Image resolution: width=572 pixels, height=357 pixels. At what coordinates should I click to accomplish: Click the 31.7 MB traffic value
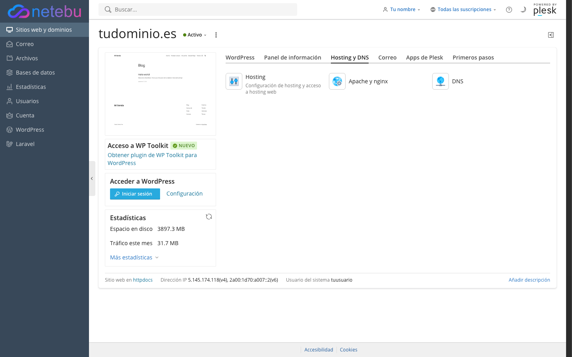click(168, 243)
